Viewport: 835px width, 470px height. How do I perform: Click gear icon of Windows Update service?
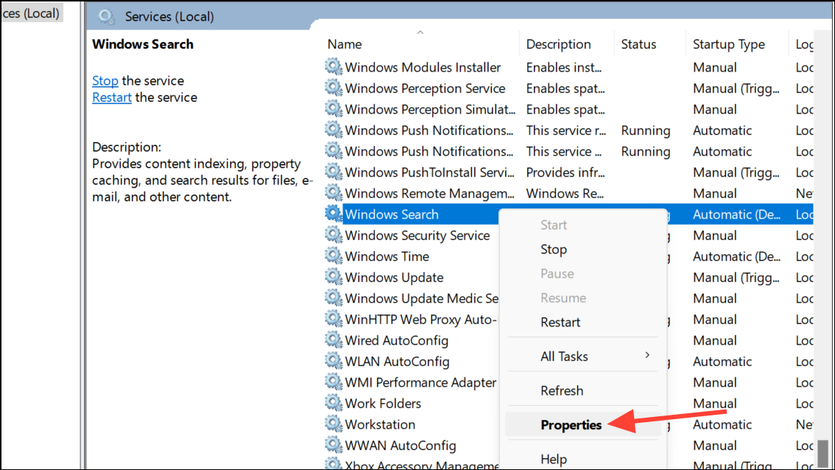(x=334, y=276)
